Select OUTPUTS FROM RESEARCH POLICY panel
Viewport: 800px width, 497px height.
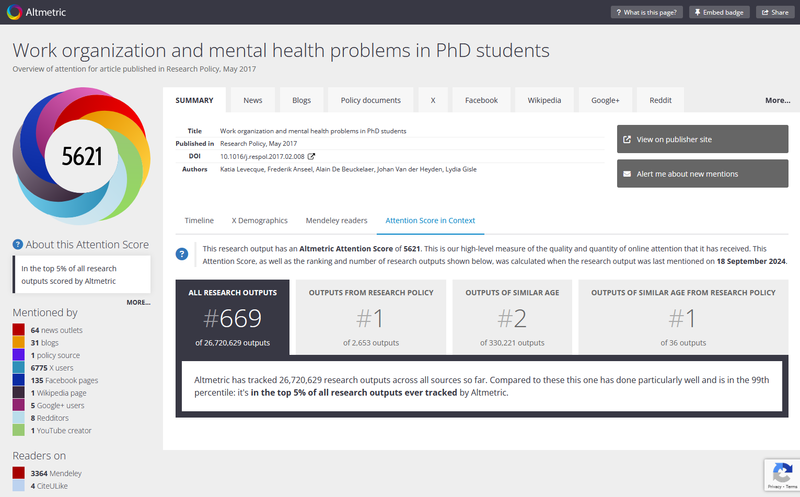coord(371,317)
